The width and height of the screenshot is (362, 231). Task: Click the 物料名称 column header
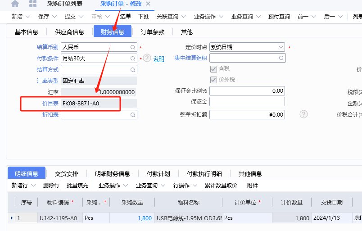click(x=188, y=203)
